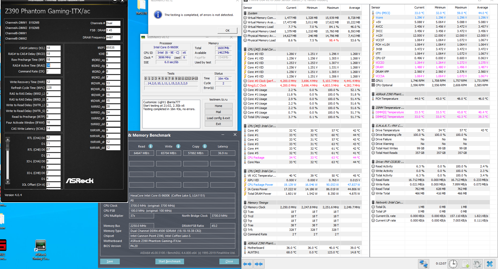This screenshot has width=498, height=269.
Task: Click the Exit button in TestMem5
Action: point(219,124)
